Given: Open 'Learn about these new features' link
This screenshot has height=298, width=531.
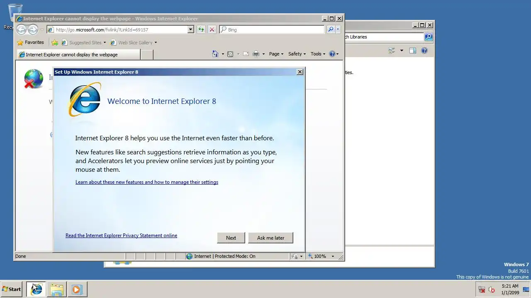Looking at the screenshot, I should pos(147,182).
